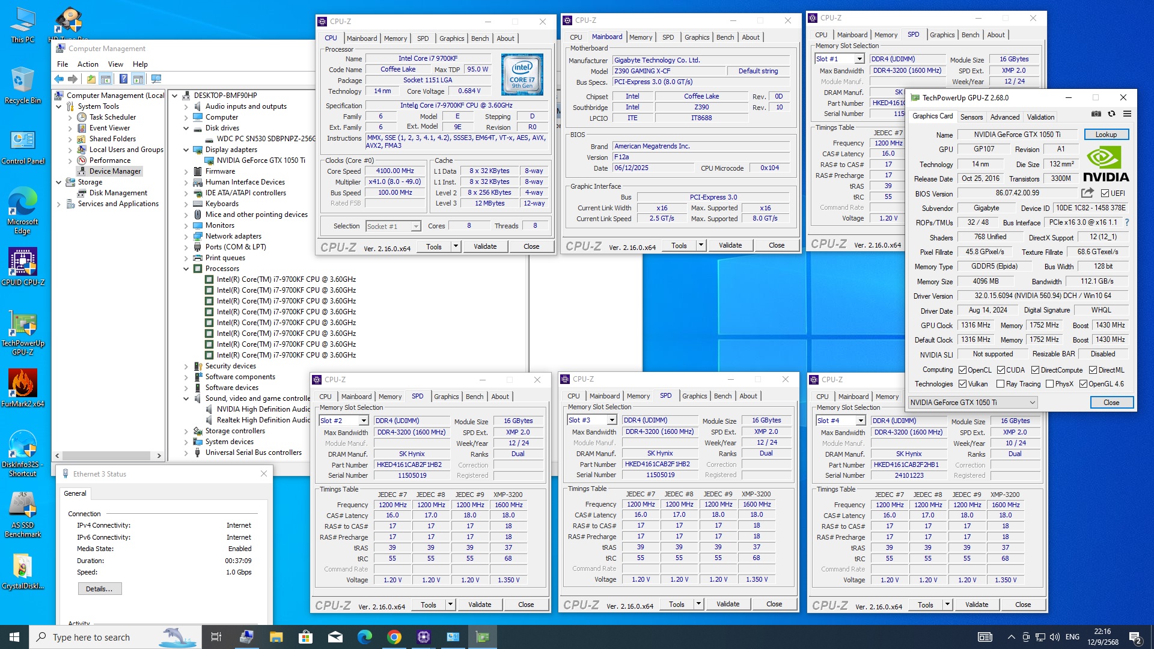Image resolution: width=1154 pixels, height=649 pixels.
Task: Switch to the Sensors tab in GPU-Z
Action: point(971,117)
